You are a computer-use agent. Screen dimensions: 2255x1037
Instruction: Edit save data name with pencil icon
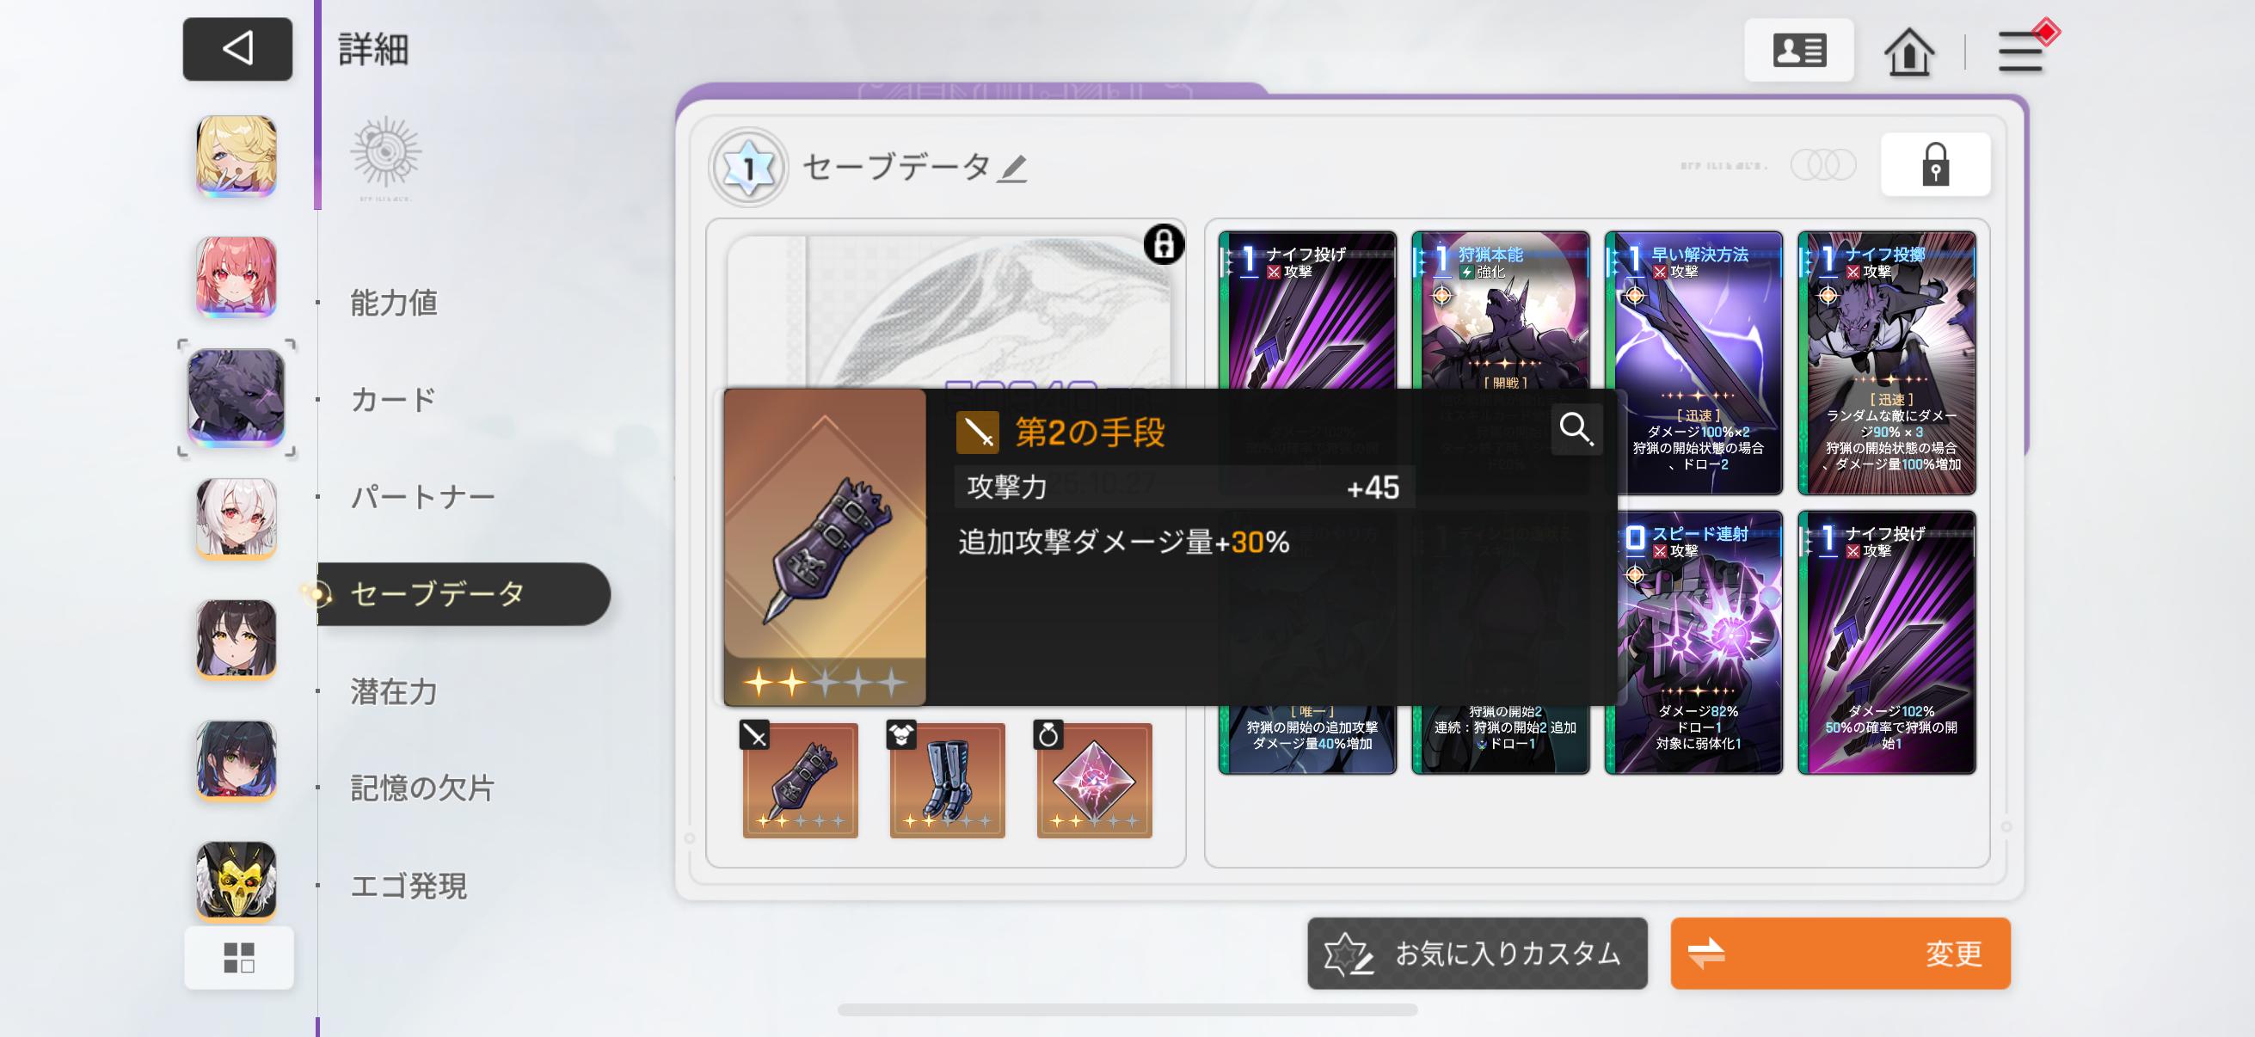pos(1013,167)
